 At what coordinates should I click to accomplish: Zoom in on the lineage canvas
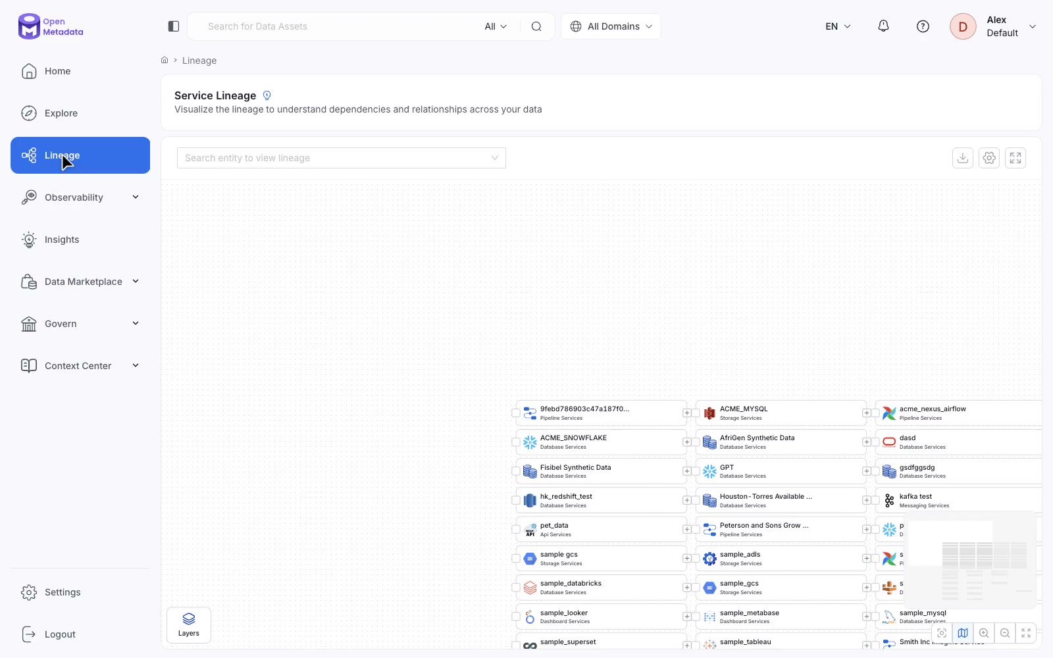point(984,633)
